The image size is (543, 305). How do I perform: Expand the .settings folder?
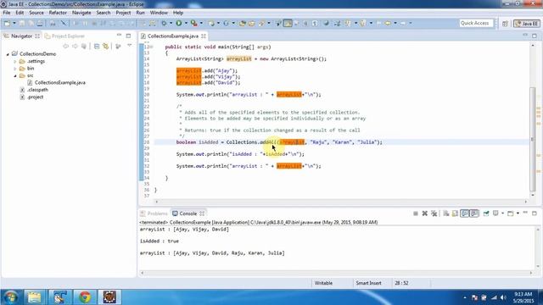15,62
